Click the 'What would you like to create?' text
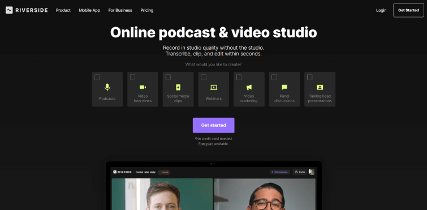This screenshot has height=210, width=427. (214, 65)
